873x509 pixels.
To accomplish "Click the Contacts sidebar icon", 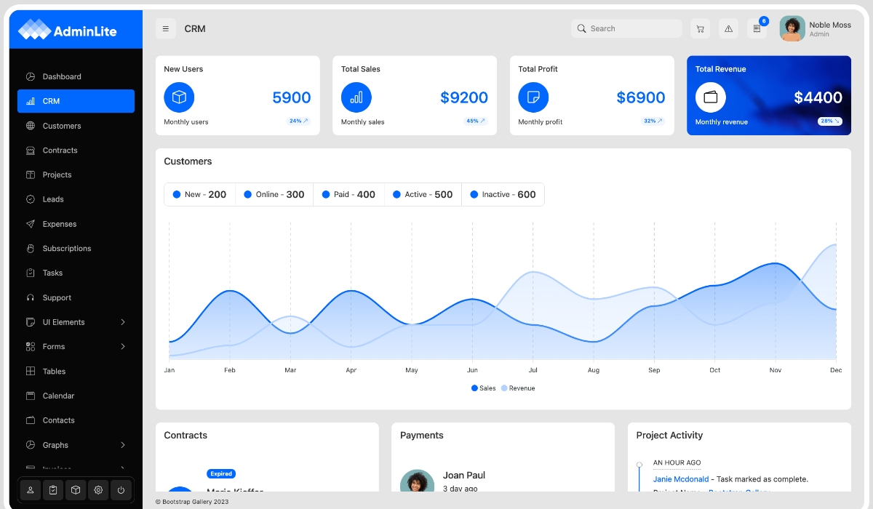I will pyautogui.click(x=31, y=420).
